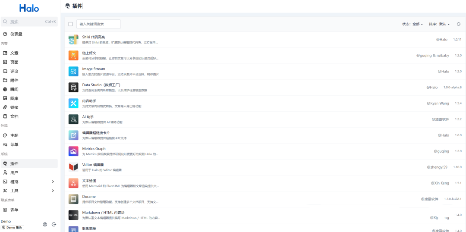Open the 状态: 全部 filter dropdown
Image resolution: width=466 pixels, height=232 pixels.
[412, 24]
